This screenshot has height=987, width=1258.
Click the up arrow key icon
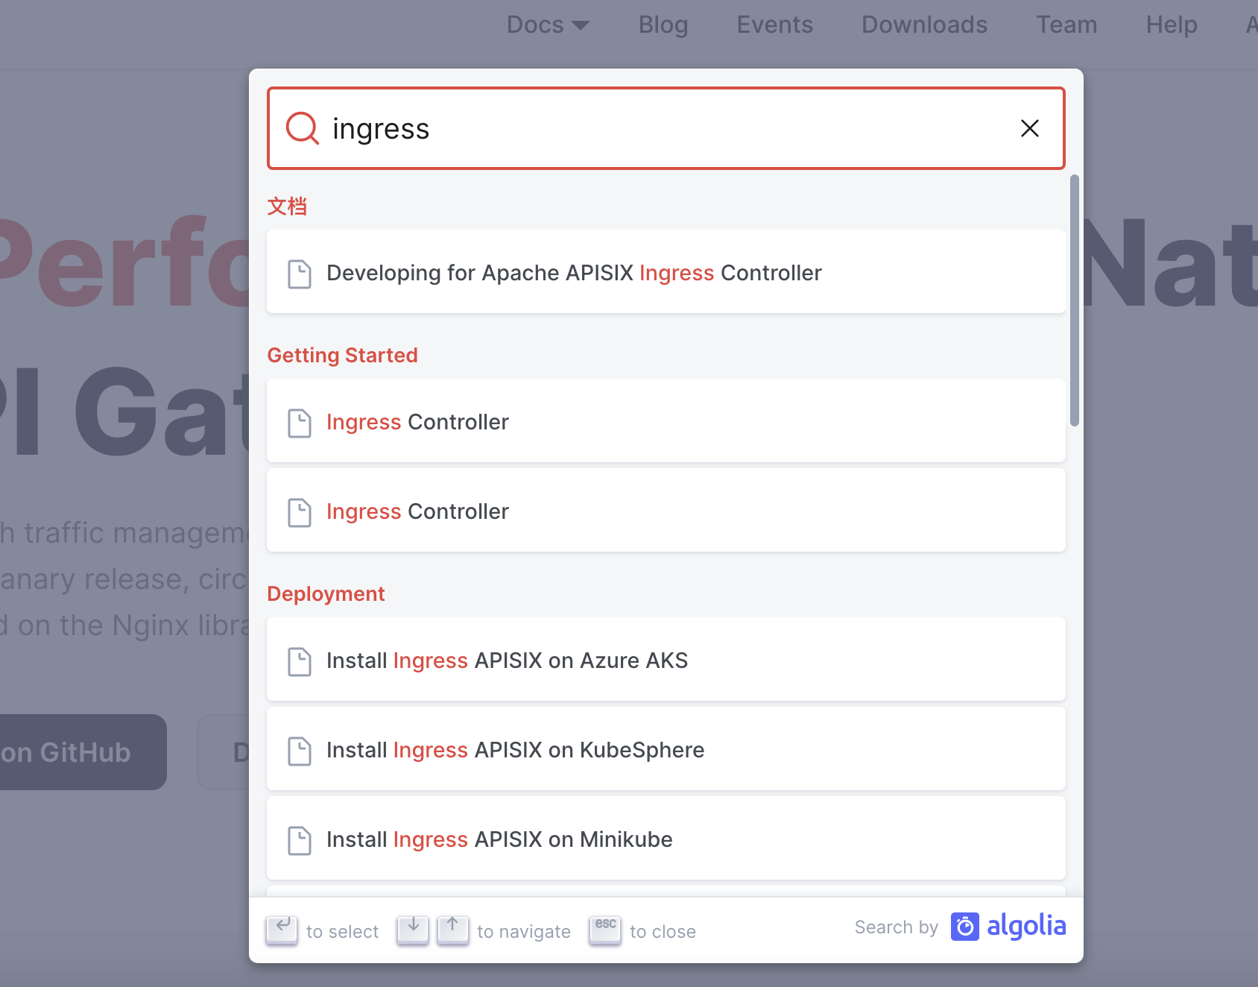(452, 930)
